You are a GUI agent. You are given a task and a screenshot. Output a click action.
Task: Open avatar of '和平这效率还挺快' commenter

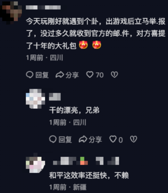click(x=35, y=163)
